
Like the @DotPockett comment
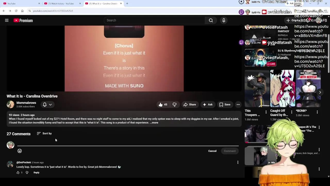[18, 173]
